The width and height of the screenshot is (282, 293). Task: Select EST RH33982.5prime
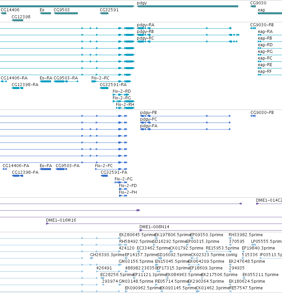click(x=230, y=238)
